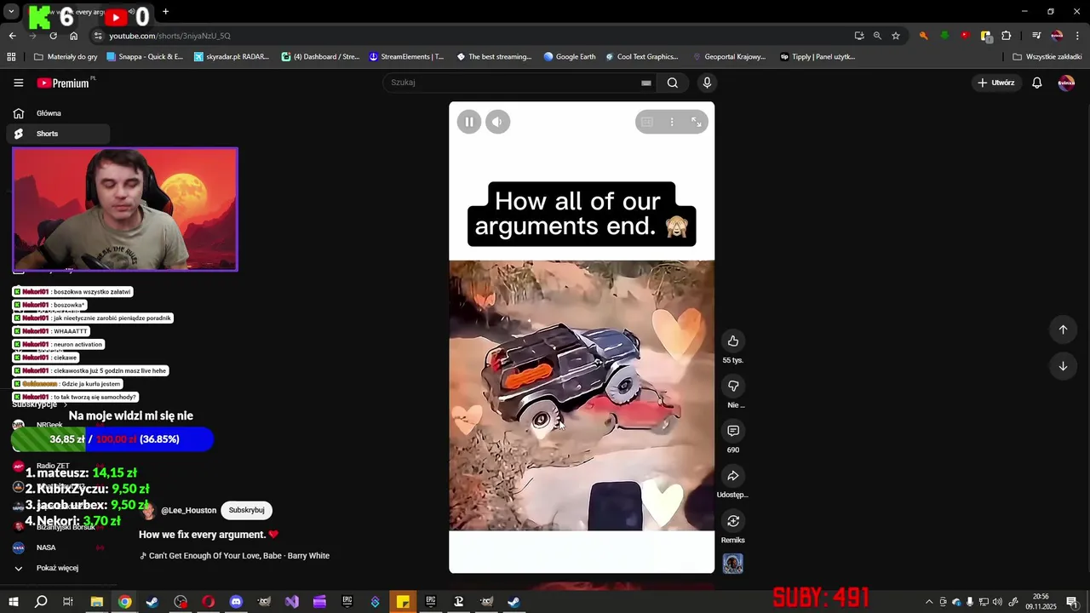Open the Shorts three-dot options menu
1090x613 pixels.
coord(672,122)
